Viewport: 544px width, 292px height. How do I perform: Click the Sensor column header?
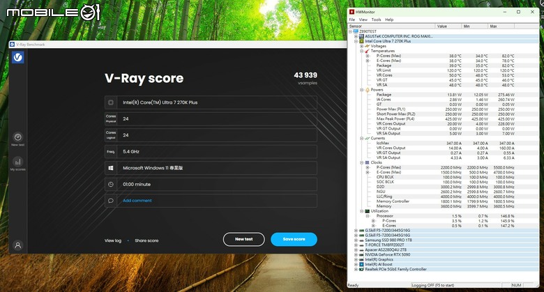tap(391, 26)
